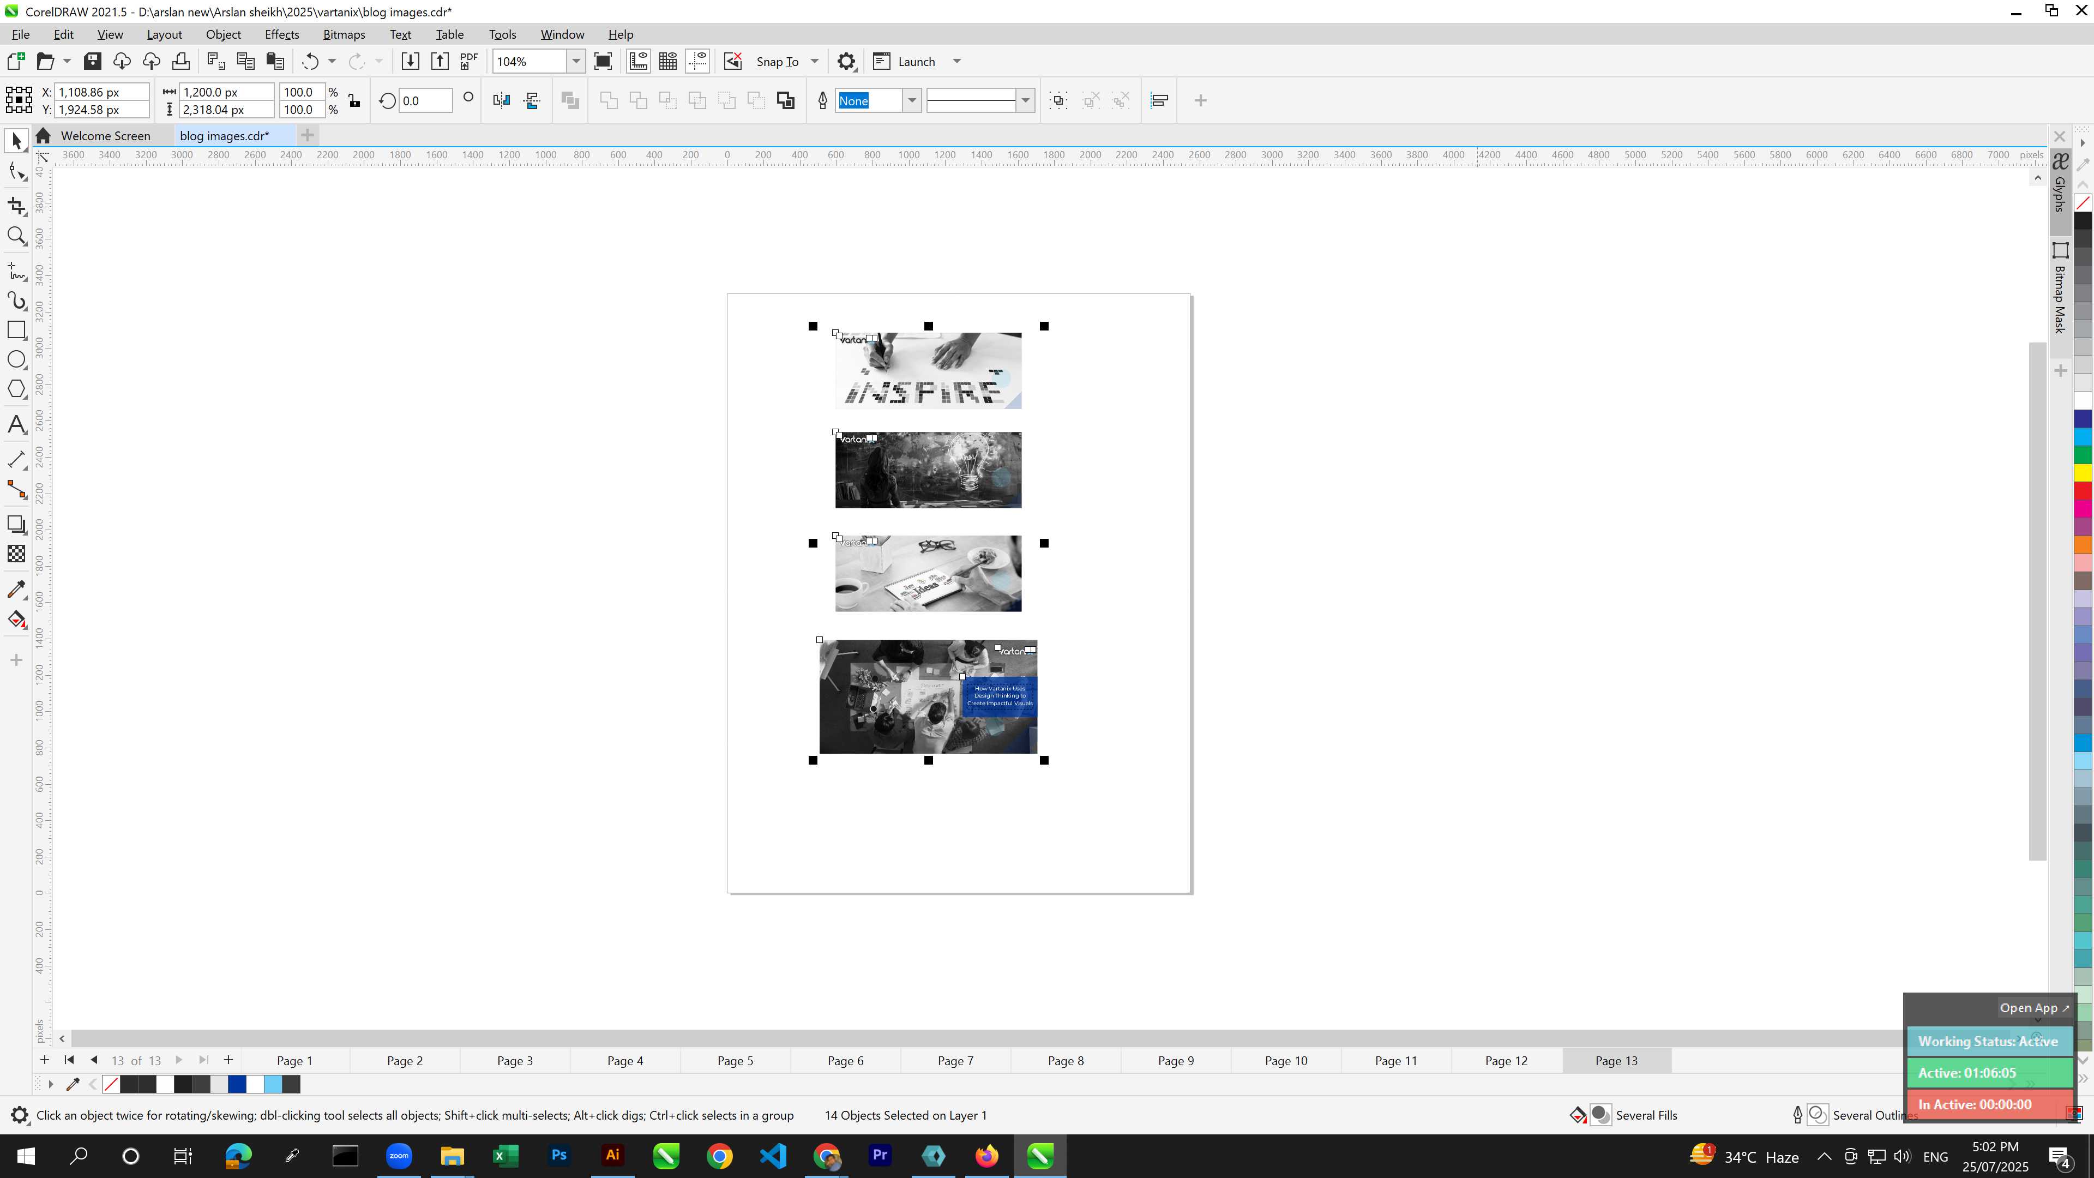Select the Zoom tool in toolbox

click(16, 237)
